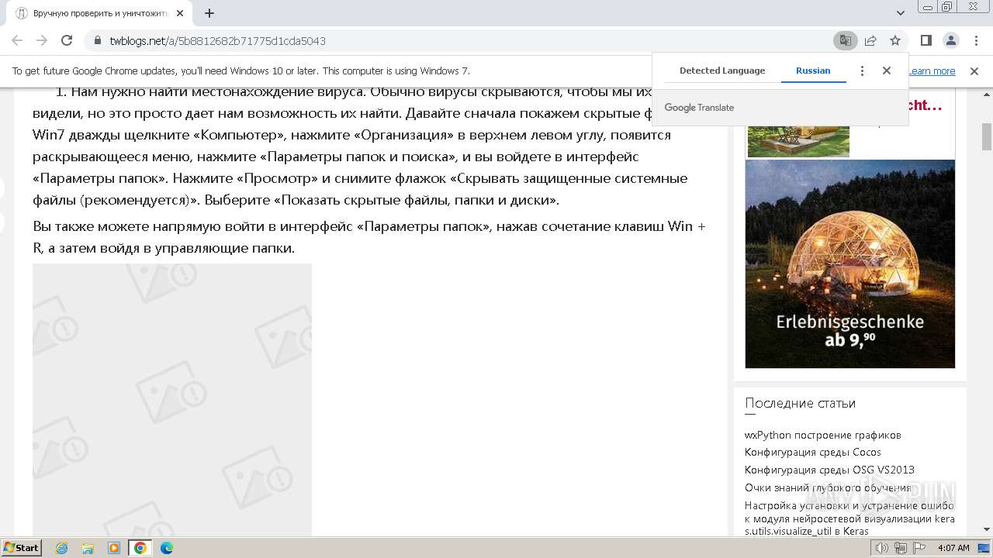Click the address bar URL
The image size is (993, 558).
click(217, 40)
